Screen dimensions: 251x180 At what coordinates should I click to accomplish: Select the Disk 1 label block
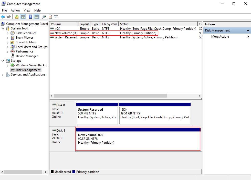62,139
